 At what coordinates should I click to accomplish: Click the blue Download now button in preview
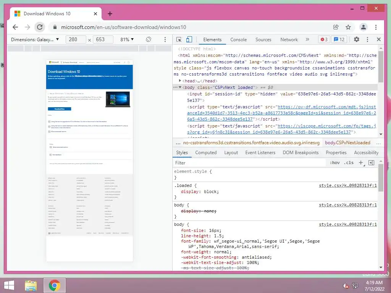(x=59, y=109)
